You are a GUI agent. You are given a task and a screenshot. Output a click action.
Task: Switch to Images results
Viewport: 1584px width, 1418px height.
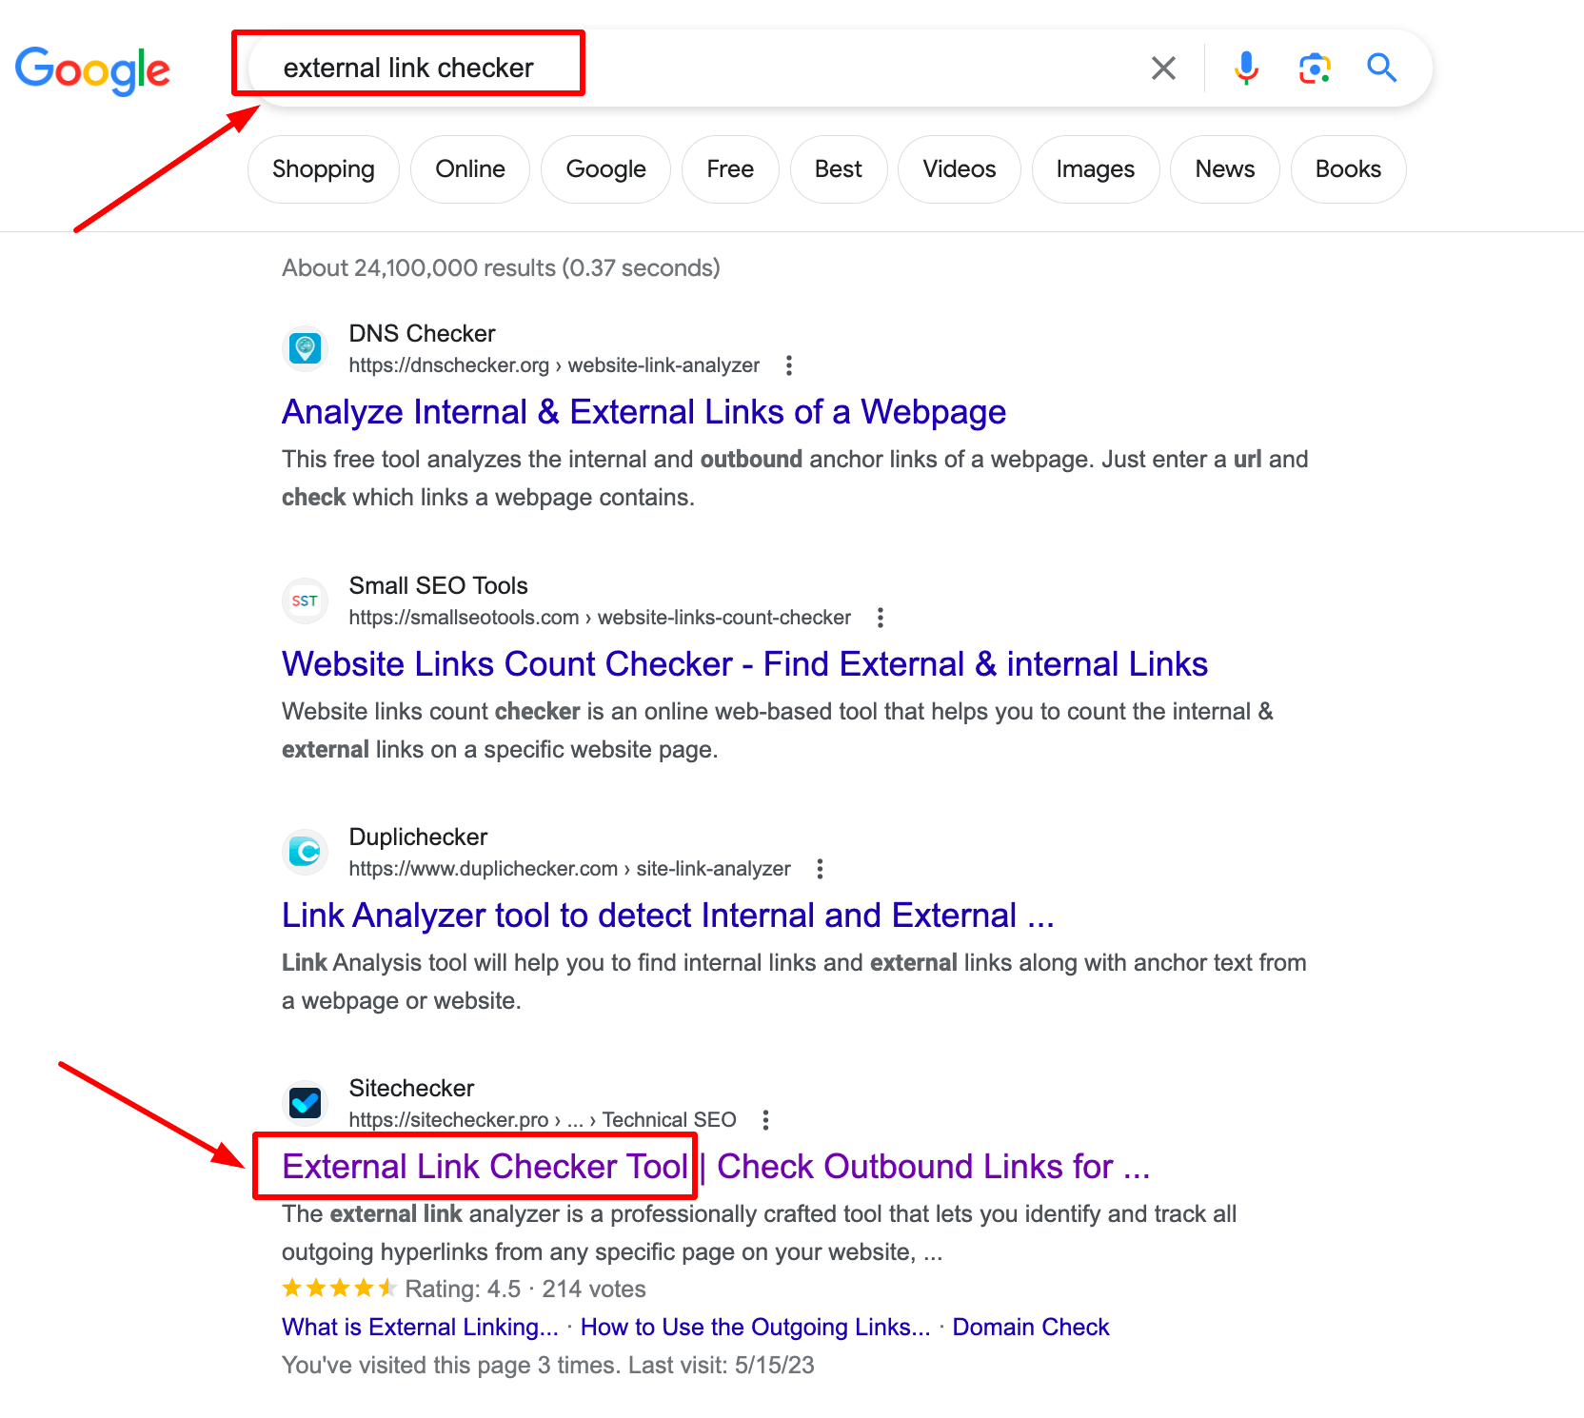[x=1096, y=169]
